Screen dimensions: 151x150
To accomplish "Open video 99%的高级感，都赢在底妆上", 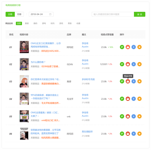I will (x=45, y=97).
